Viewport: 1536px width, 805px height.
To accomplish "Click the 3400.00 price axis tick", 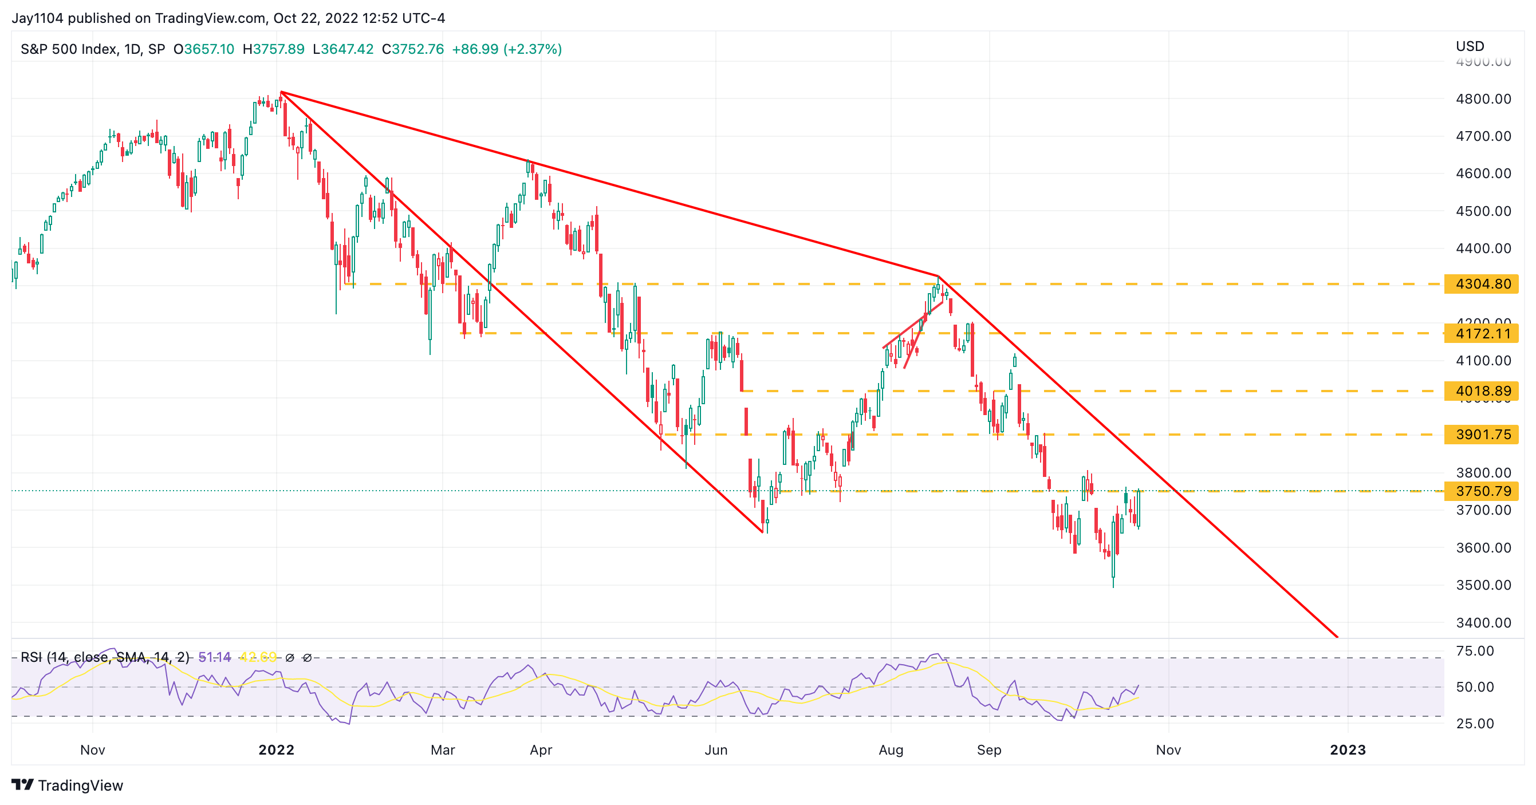I will coord(1483,623).
